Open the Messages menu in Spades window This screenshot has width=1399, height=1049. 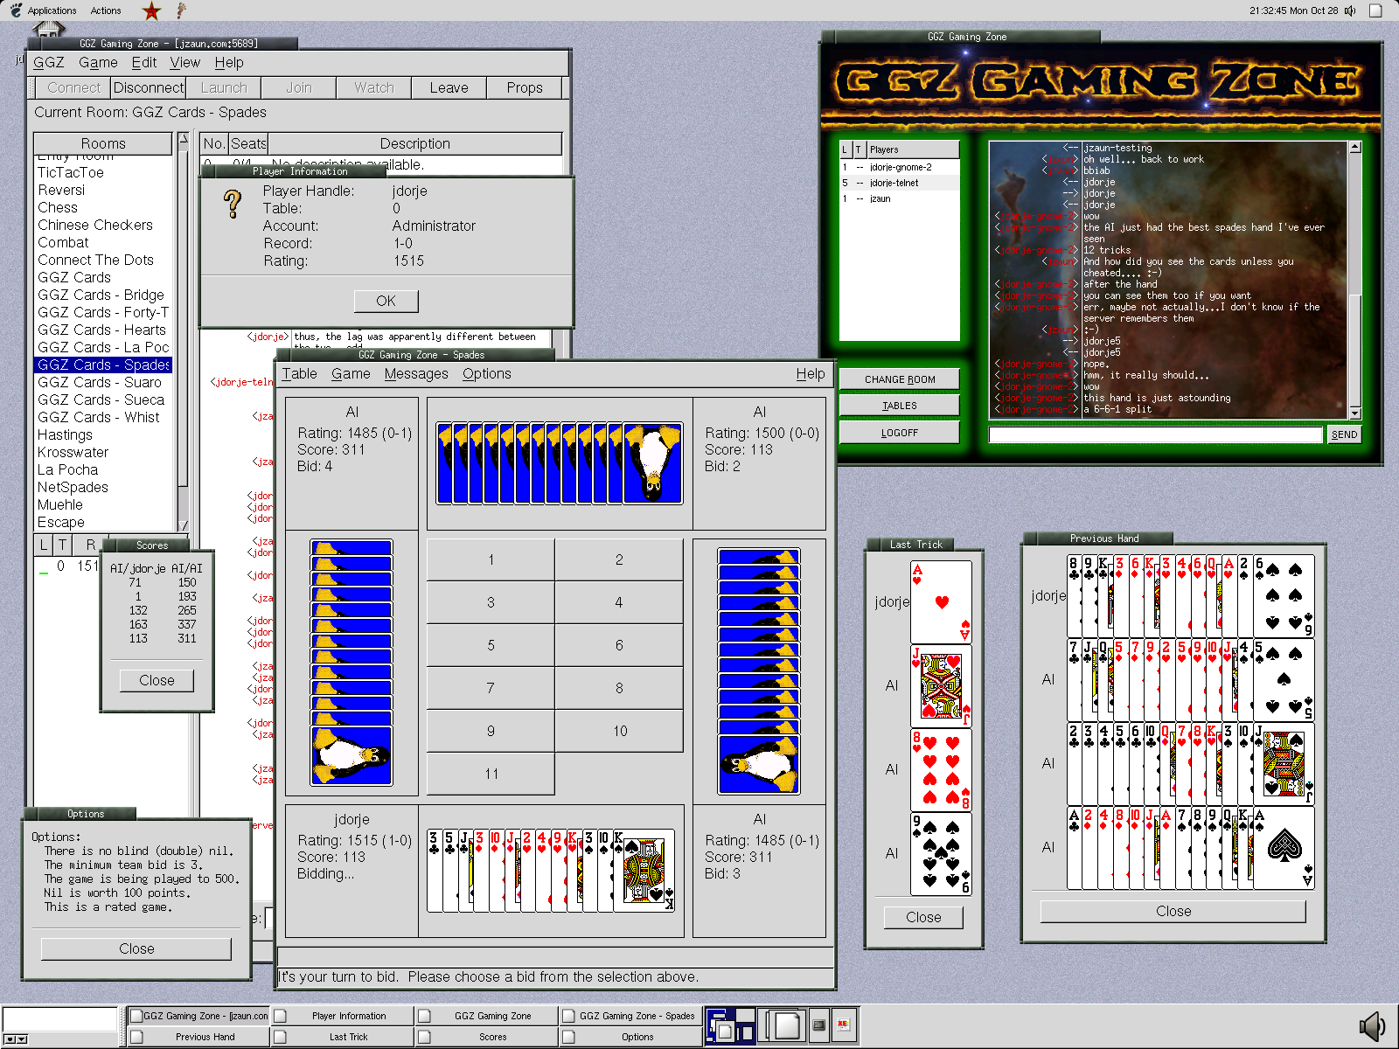(415, 374)
